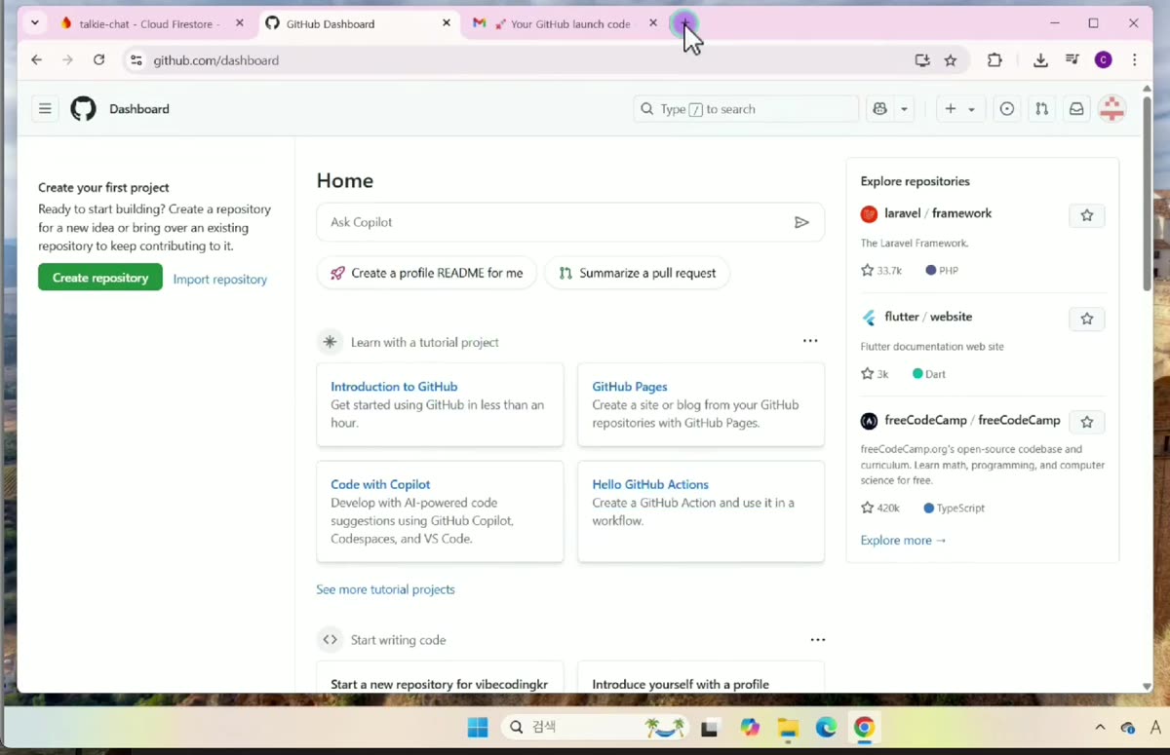1170x755 pixels.
Task: Send the Copilot prompt with arrow icon
Action: click(x=801, y=222)
